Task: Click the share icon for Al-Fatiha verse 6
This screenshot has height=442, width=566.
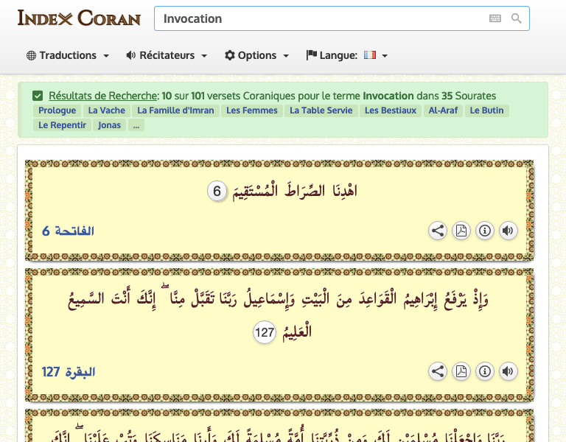Action: point(438,231)
